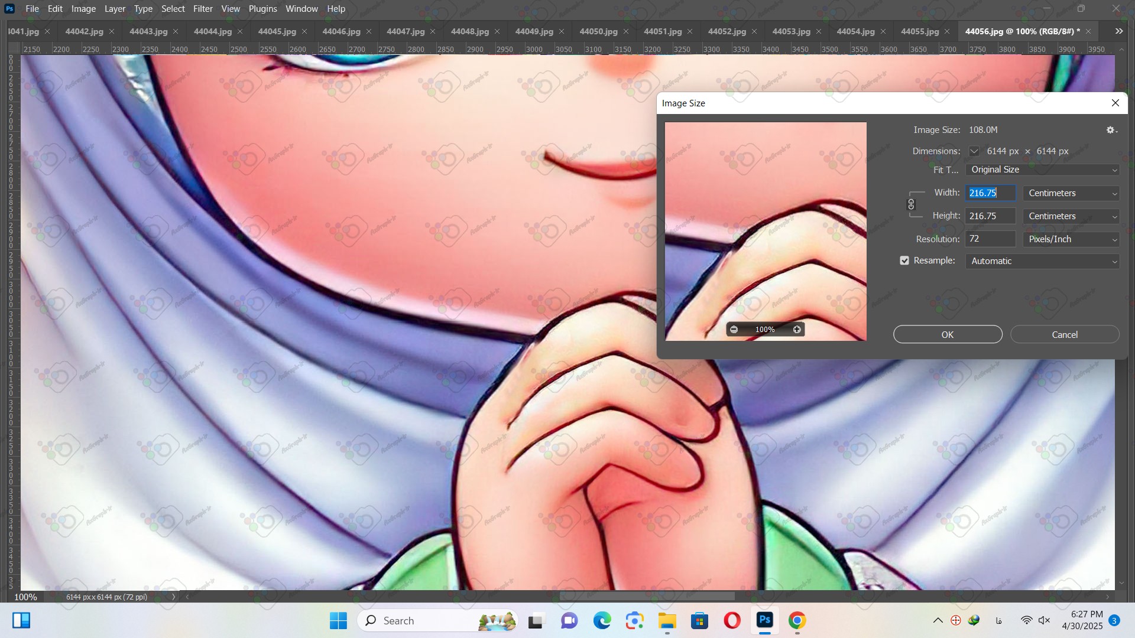The image size is (1135, 638).
Task: Show hidden system tray icons
Action: 938,620
